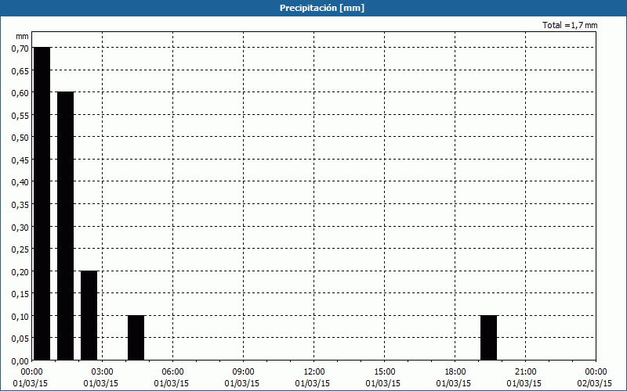This screenshot has width=627, height=391.
Task: Click the 0,70 y-axis label
Action: [x=20, y=48]
